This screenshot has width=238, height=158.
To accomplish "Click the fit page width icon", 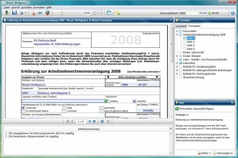I will [x=100, y=13].
